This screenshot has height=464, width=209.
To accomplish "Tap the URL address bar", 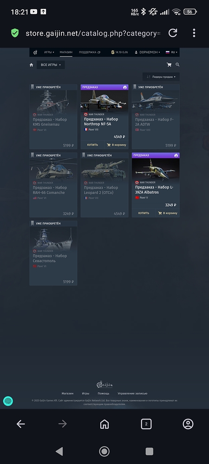I will 93,33.
